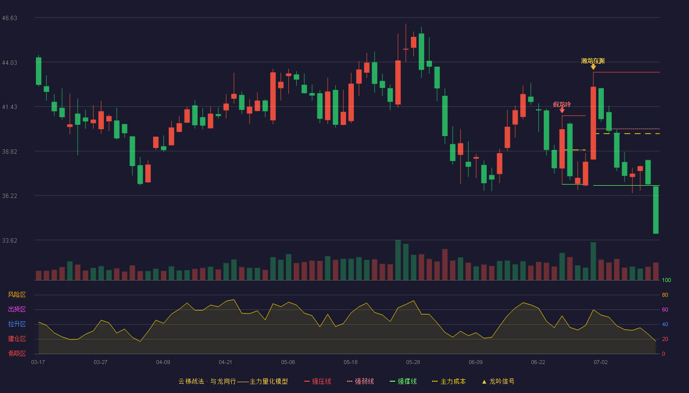This screenshot has width=689, height=393.
Task: Click the 05-18 date axis label
Action: tap(350, 362)
